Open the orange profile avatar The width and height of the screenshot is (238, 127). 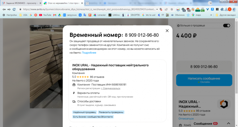tap(230, 9)
